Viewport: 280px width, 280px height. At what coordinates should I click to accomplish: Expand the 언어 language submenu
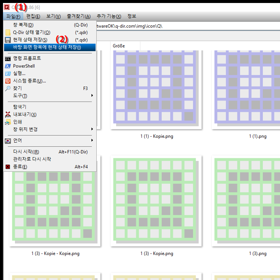(50, 140)
